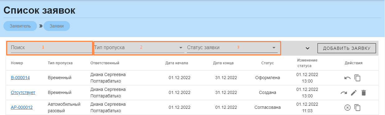Edit the Отсутствует request with pencil icon
This screenshot has height=115, width=385.
(x=354, y=93)
